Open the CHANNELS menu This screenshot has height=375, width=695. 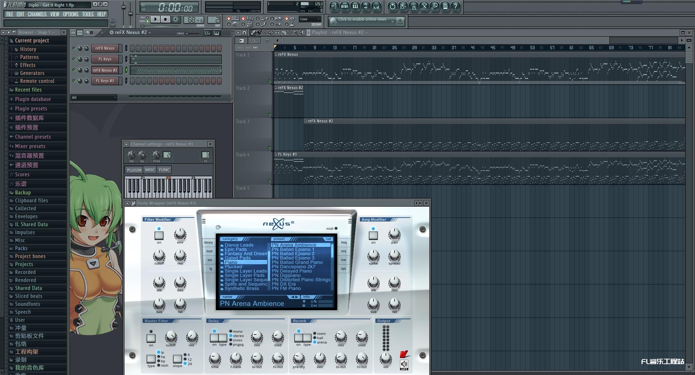(37, 14)
